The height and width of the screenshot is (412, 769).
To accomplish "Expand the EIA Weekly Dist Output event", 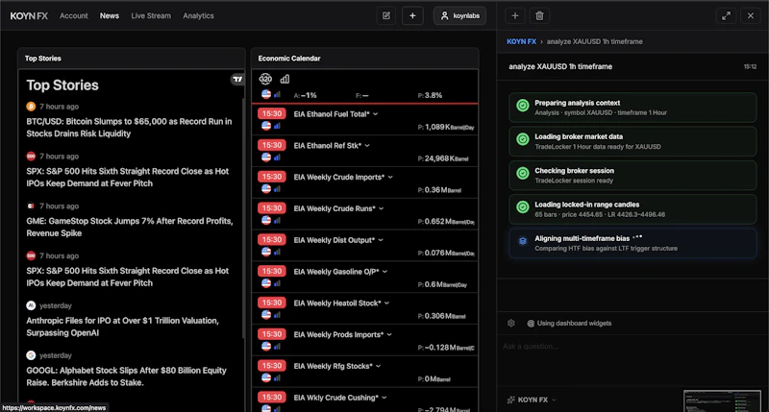I will (381, 240).
